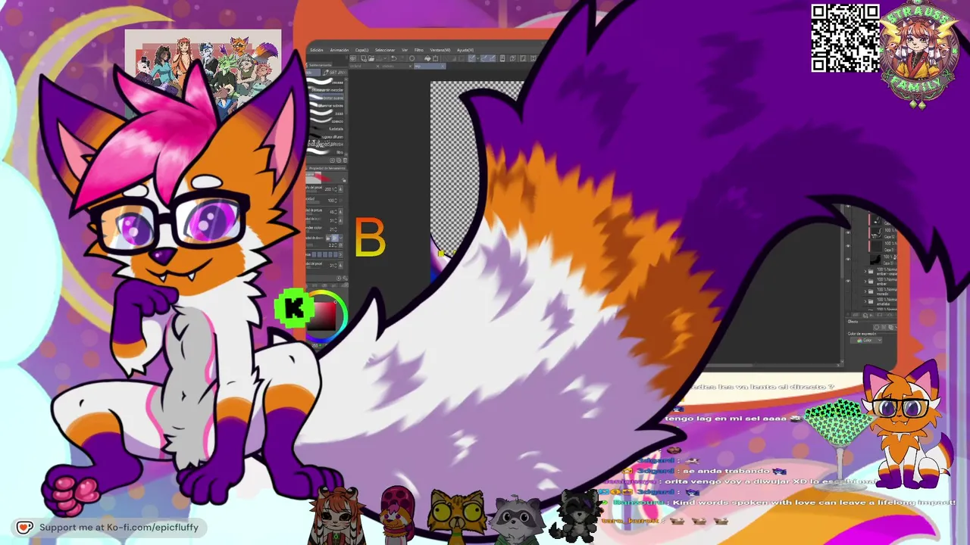
Task: Open the Filtro menu
Action: tap(418, 50)
